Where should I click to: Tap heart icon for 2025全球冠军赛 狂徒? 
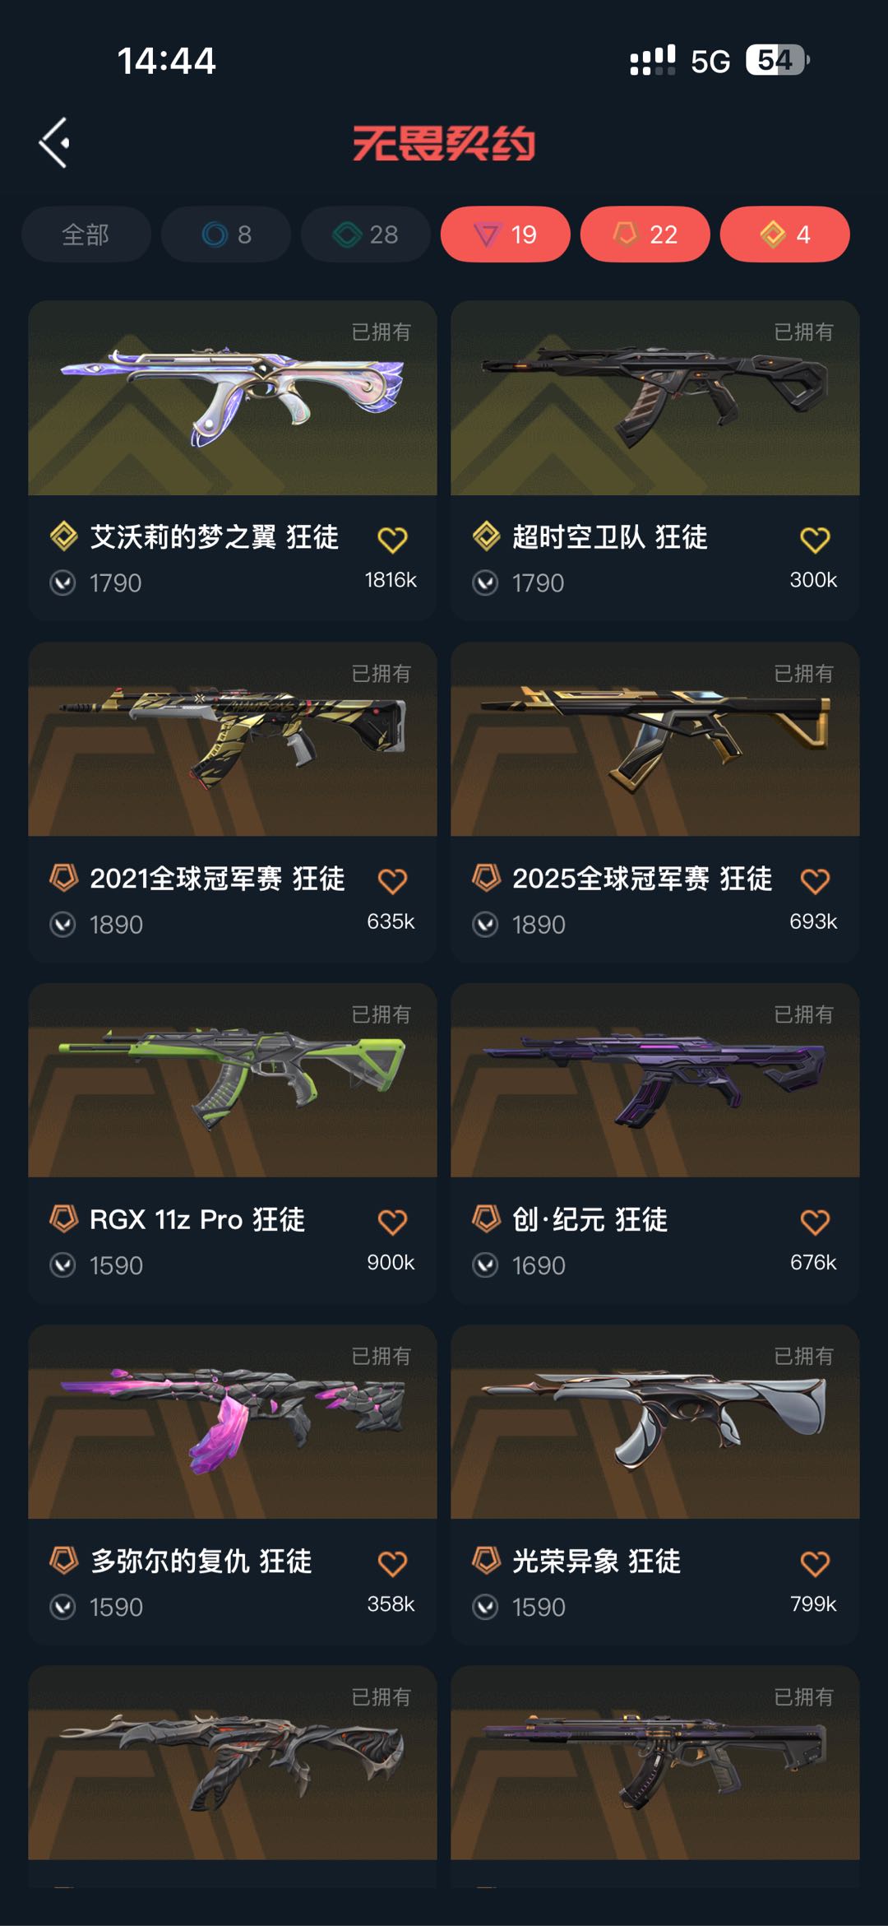[x=815, y=881]
